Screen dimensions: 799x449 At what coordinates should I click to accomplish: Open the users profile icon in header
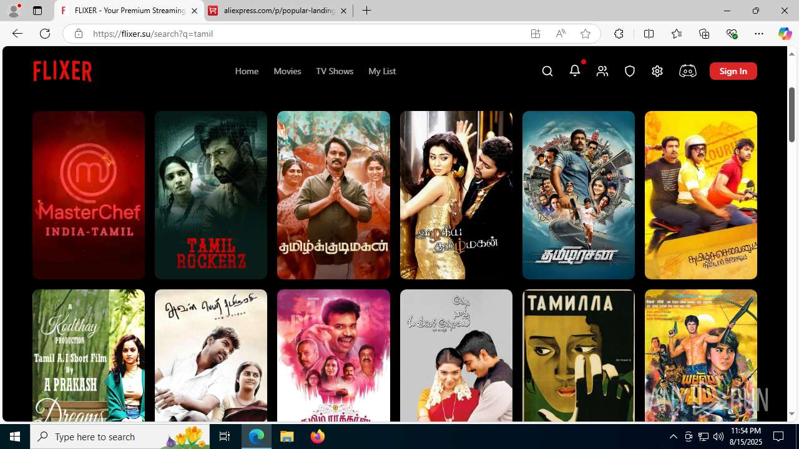click(602, 71)
